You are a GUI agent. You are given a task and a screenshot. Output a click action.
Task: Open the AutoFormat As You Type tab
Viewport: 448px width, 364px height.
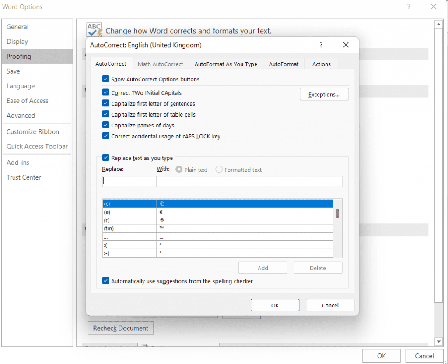pyautogui.click(x=225, y=64)
